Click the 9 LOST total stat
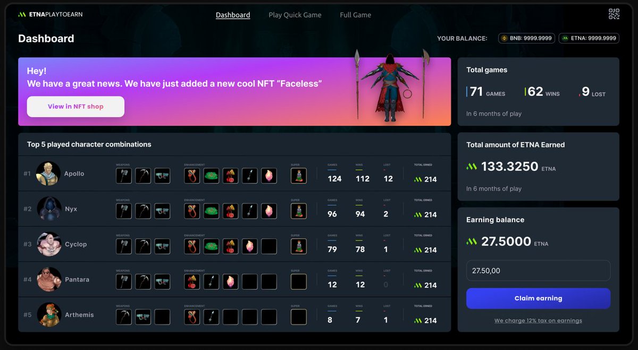The width and height of the screenshot is (638, 350). [x=592, y=92]
